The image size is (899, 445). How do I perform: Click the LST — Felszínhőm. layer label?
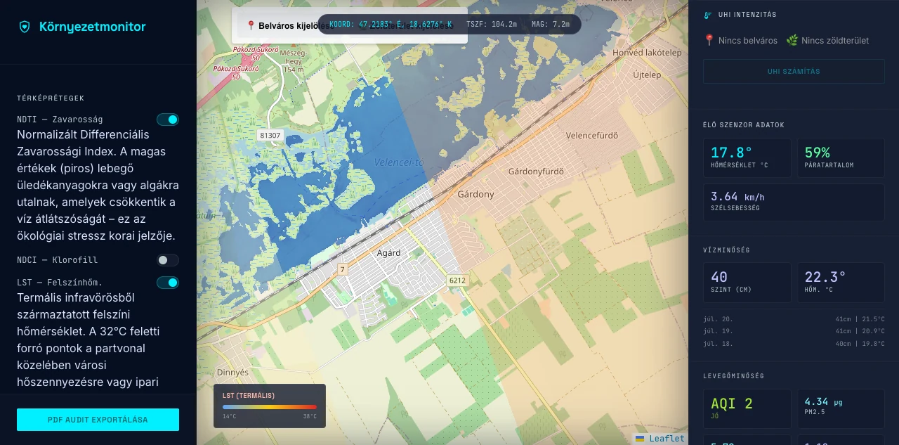click(60, 283)
